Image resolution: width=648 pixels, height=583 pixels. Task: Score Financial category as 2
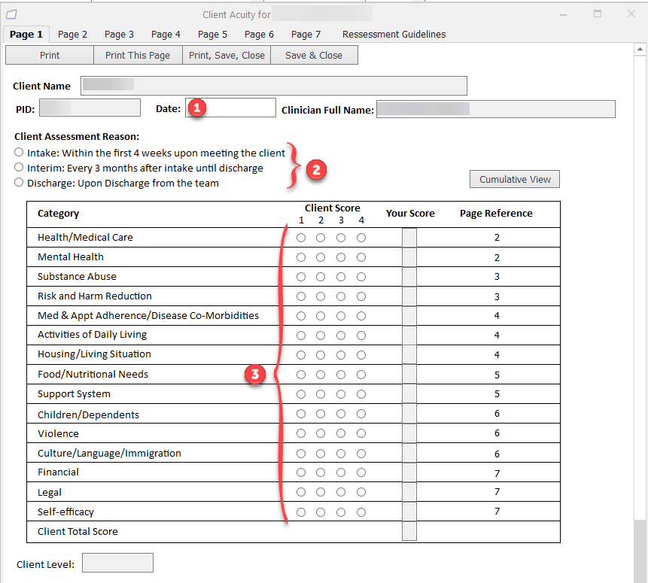321,472
